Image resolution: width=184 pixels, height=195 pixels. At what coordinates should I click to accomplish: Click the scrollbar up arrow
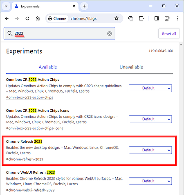pyautogui.click(x=181, y=44)
